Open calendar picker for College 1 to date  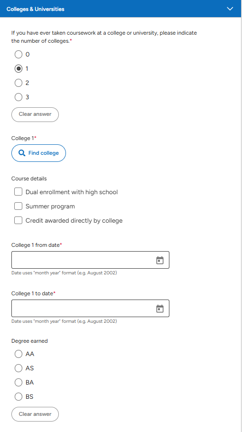[160, 309]
